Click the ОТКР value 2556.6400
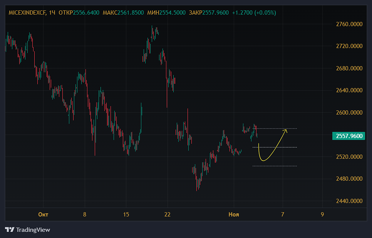Image resolution: width=372 pixels, height=238 pixels. pos(86,13)
